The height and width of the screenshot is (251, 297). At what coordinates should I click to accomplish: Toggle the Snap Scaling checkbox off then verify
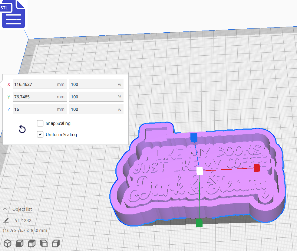coord(40,123)
